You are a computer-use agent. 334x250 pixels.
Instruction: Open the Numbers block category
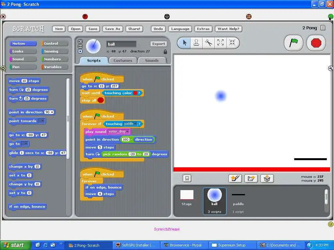55,59
